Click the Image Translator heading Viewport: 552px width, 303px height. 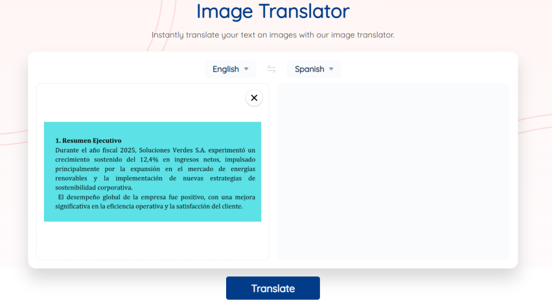click(273, 11)
